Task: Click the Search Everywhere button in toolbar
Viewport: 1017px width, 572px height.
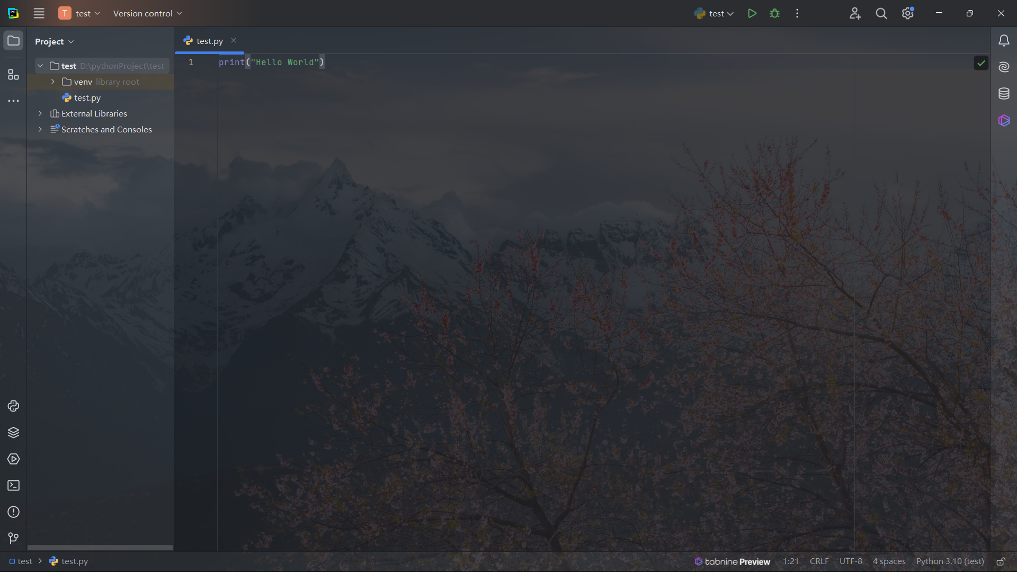Action: click(881, 13)
